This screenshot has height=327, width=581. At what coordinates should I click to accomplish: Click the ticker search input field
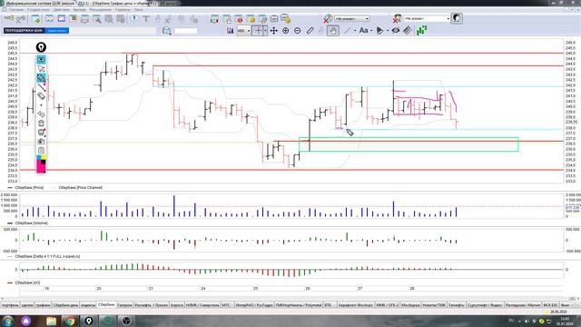[185, 31]
